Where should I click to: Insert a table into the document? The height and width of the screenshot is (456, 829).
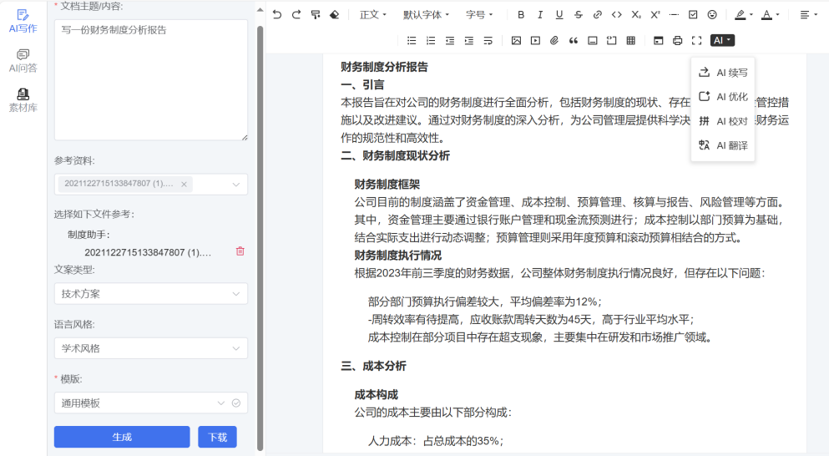click(631, 40)
